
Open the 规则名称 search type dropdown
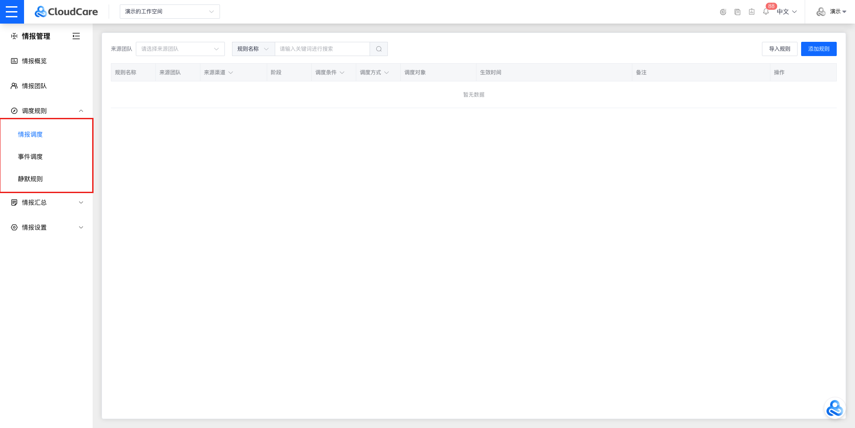point(253,49)
